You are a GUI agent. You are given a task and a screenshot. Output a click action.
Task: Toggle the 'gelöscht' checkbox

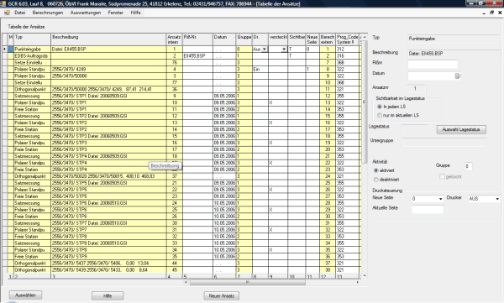click(x=442, y=176)
